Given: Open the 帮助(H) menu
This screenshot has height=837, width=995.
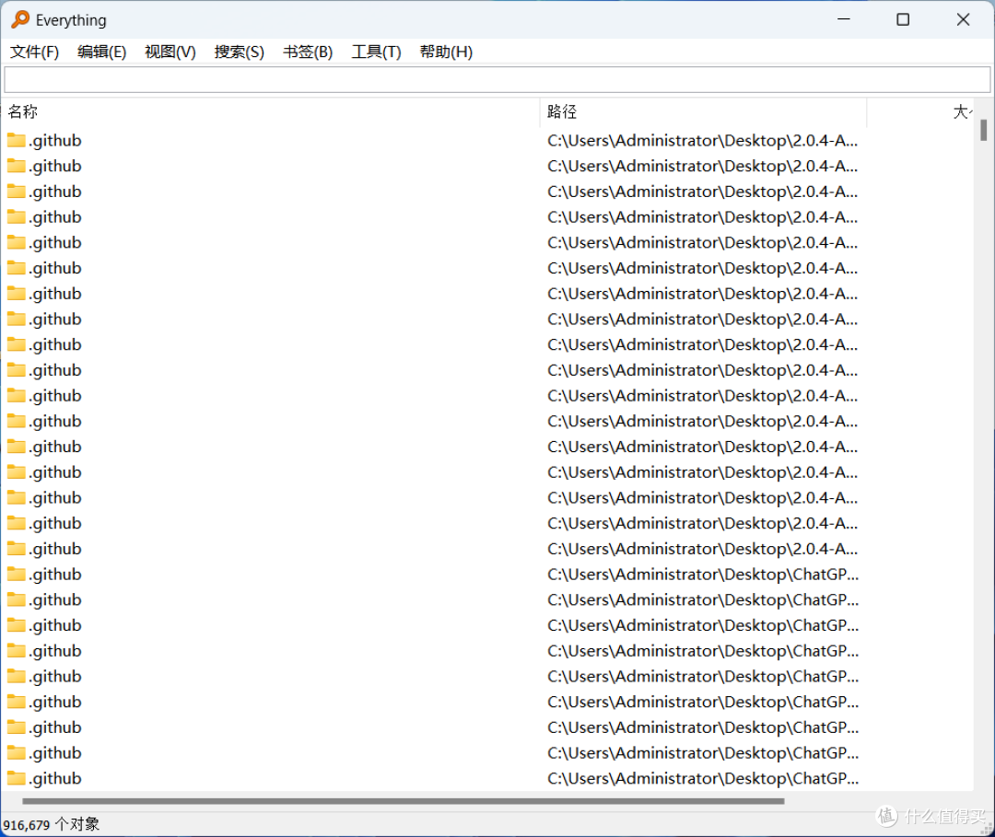Looking at the screenshot, I should (x=446, y=52).
